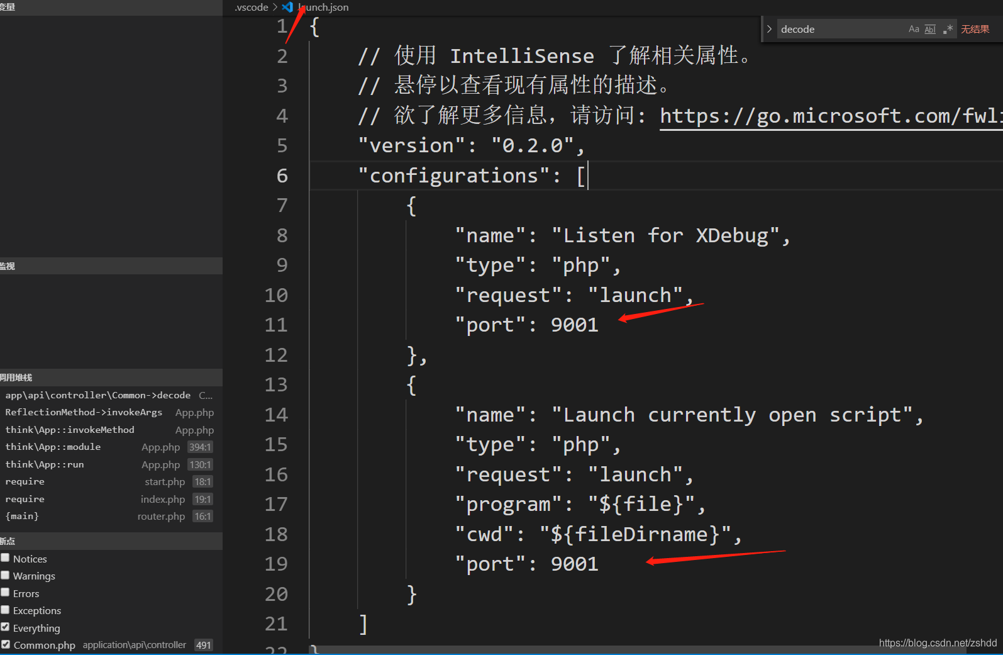Open the go.microsoft.com link in comment
This screenshot has width=1003, height=655.
pos(831,116)
